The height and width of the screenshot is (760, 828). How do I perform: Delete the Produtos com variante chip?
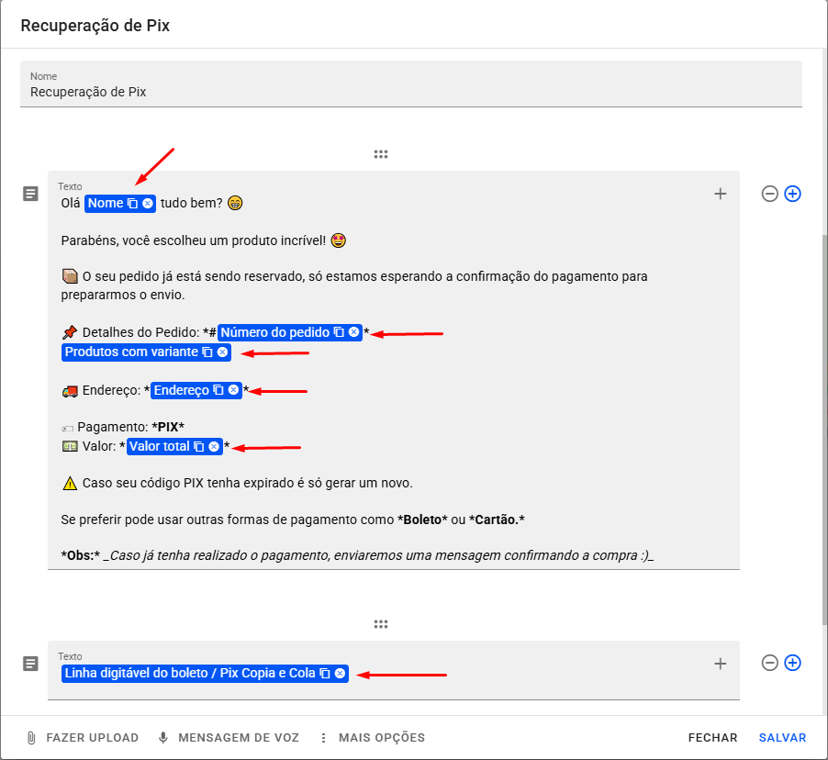click(222, 352)
